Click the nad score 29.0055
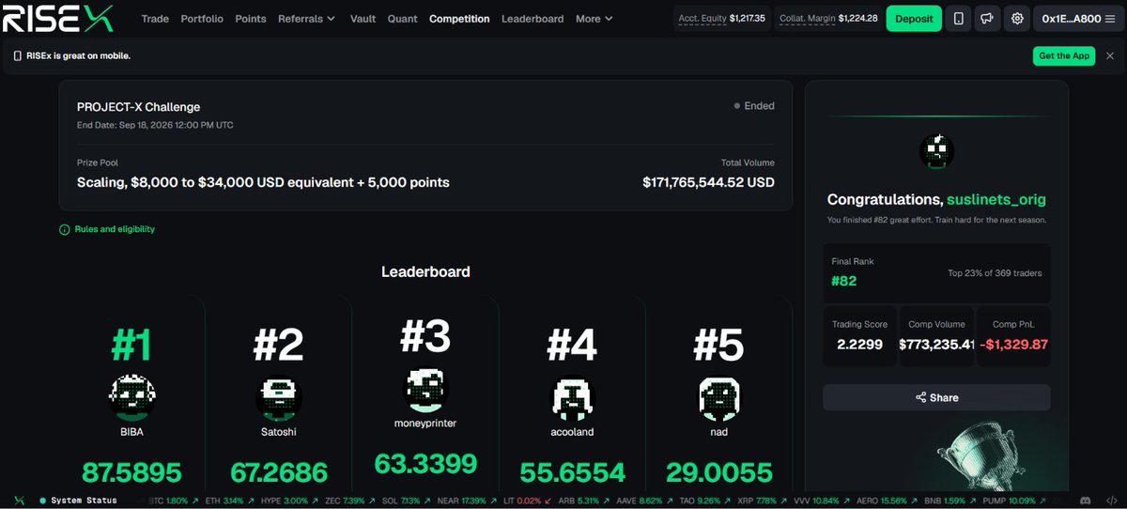 (718, 471)
